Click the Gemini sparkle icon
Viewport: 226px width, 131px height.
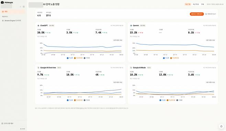tap(131, 25)
